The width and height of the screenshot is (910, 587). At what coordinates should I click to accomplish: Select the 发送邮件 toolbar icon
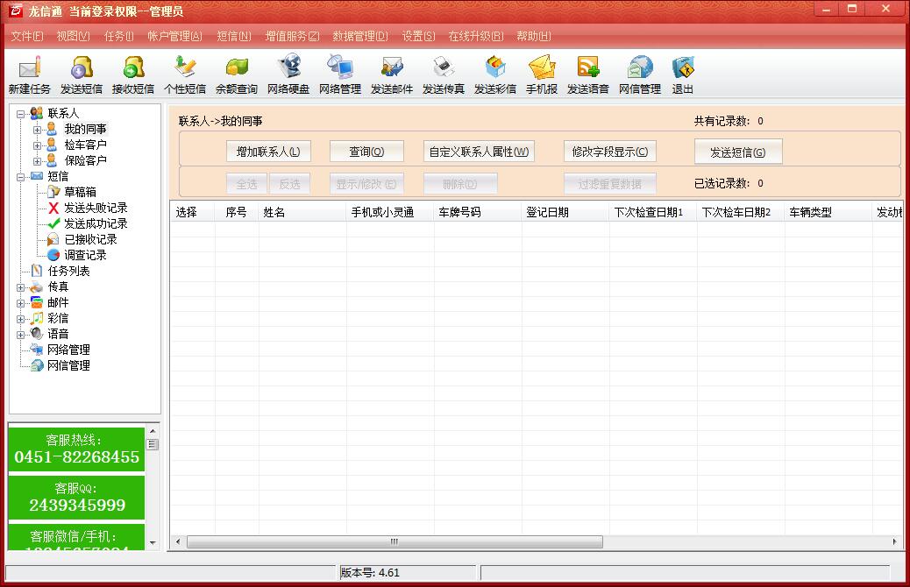tap(392, 68)
